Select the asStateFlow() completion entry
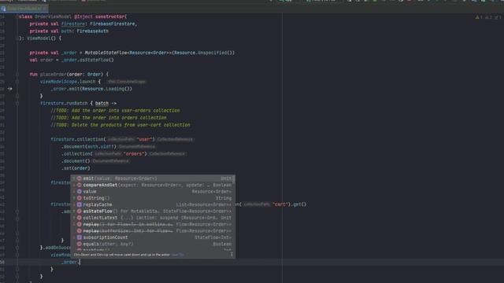 click(152, 211)
